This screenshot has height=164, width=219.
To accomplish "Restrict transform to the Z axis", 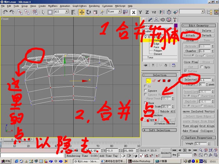I will [x=147, y=12].
